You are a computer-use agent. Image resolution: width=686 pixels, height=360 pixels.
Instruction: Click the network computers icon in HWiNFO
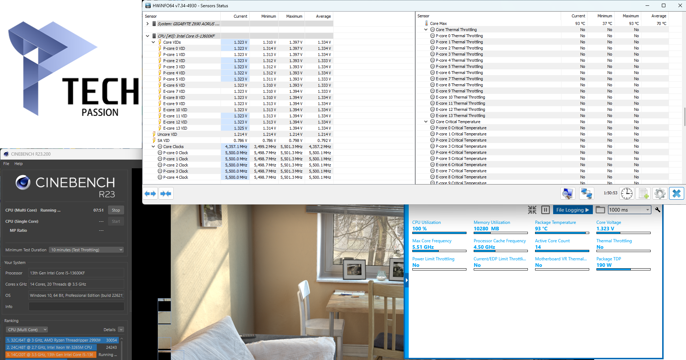click(x=586, y=194)
